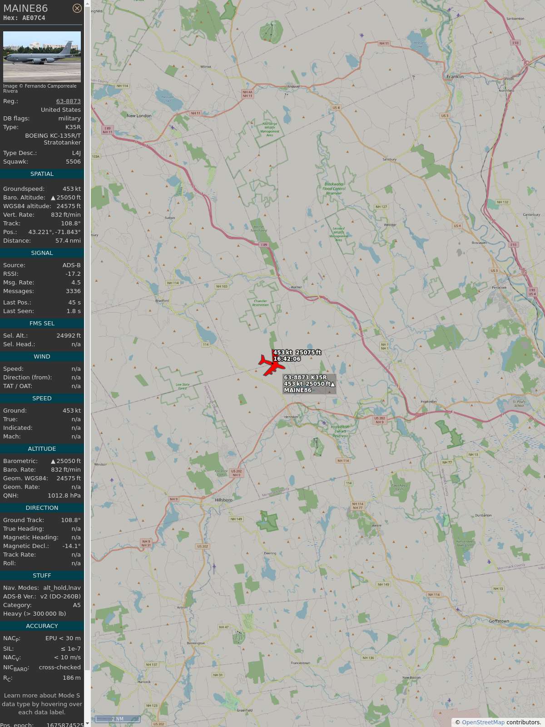Click the ACCURACY section header
The width and height of the screenshot is (545, 727).
(42, 626)
